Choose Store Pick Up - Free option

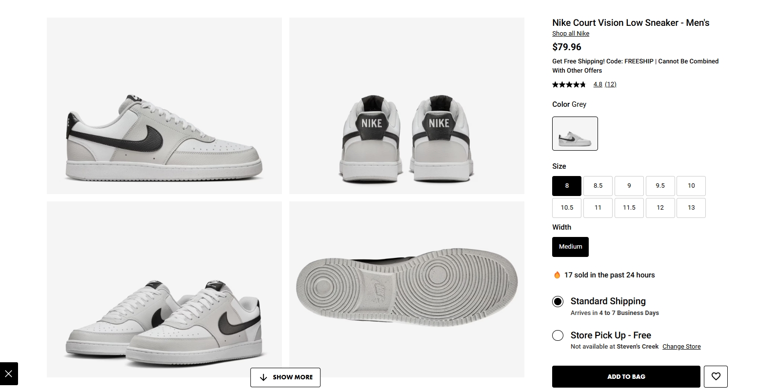coord(558,335)
